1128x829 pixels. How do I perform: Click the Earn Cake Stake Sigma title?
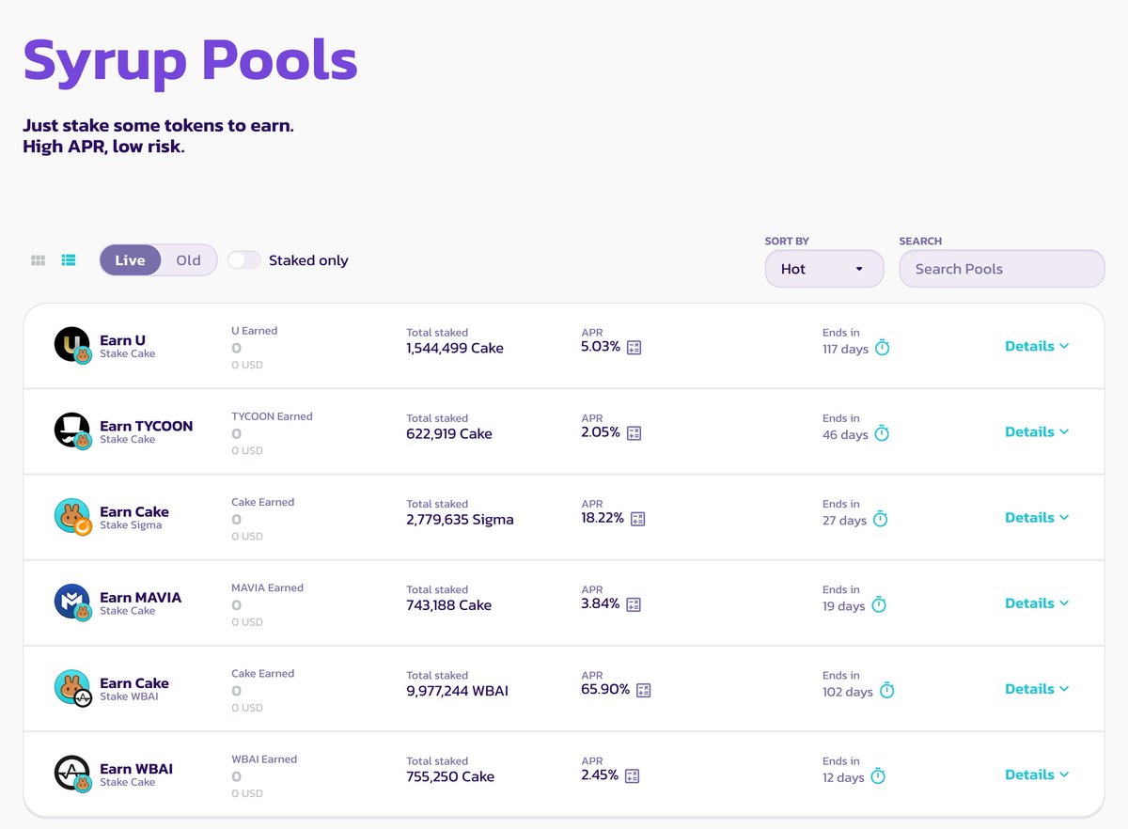click(134, 512)
